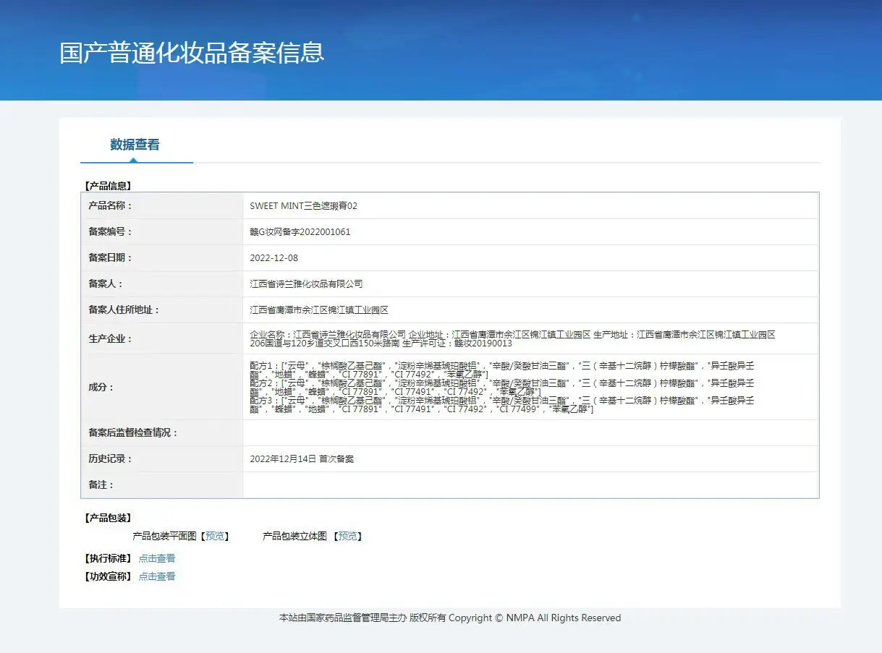Viewport: 882px width, 653px height.
Task: Open the 数据查看 tab
Action: pos(135,145)
